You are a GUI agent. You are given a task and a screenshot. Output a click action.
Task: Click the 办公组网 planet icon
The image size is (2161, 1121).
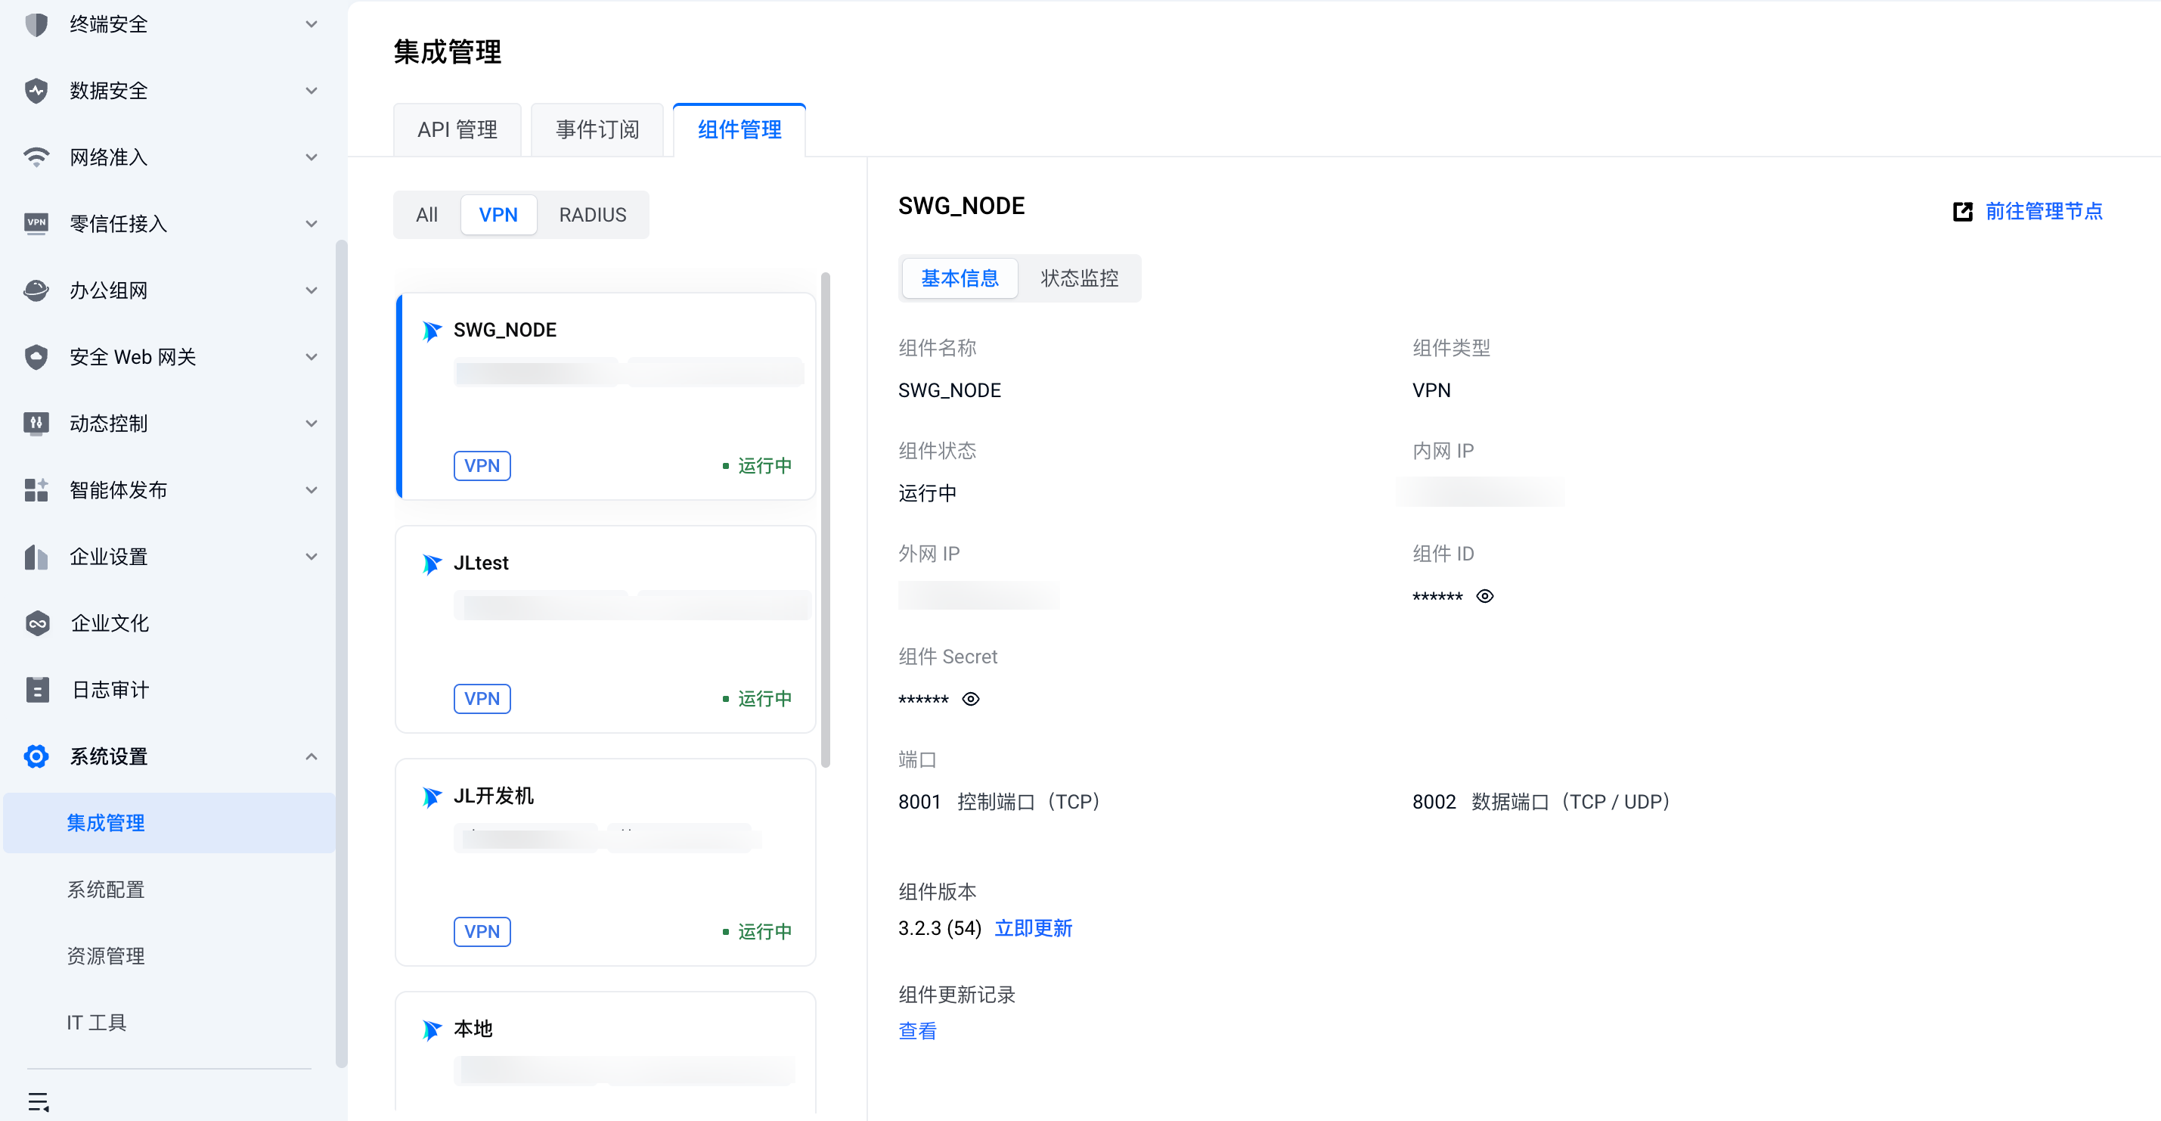point(36,290)
